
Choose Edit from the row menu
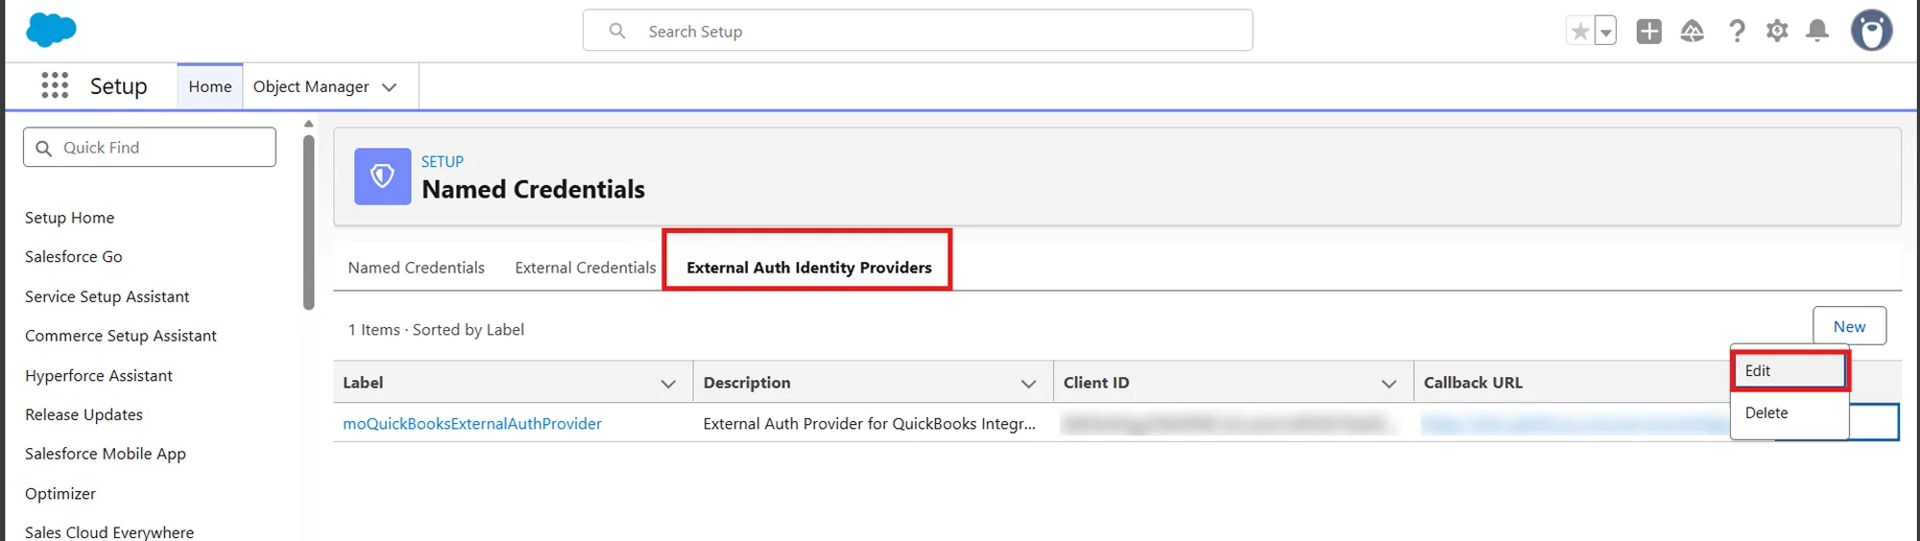tap(1789, 370)
